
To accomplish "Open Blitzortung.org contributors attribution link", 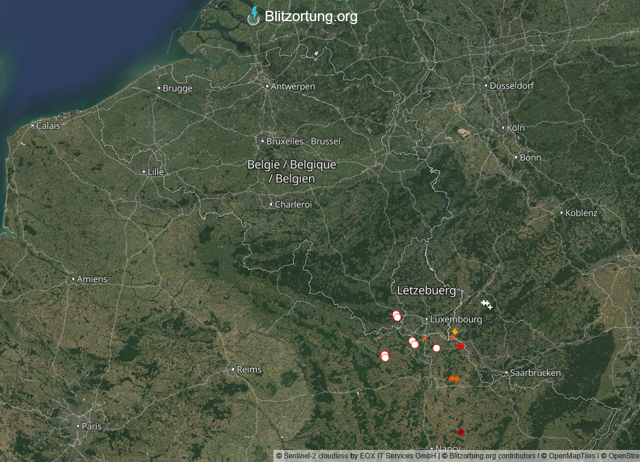I will point(492,456).
